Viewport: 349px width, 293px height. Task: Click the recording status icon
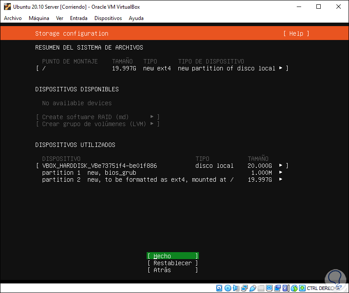[x=277, y=288]
